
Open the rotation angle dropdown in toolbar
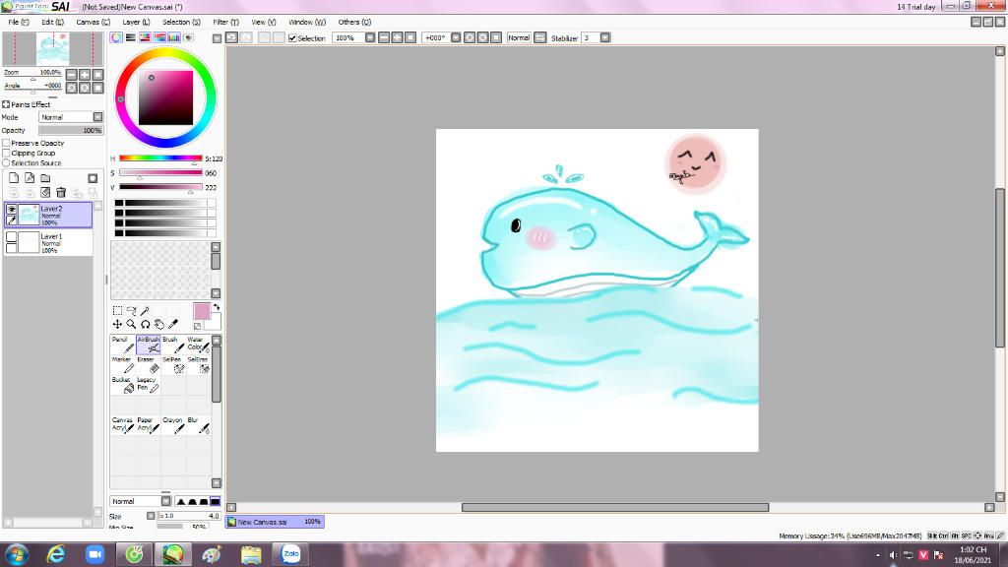point(456,38)
